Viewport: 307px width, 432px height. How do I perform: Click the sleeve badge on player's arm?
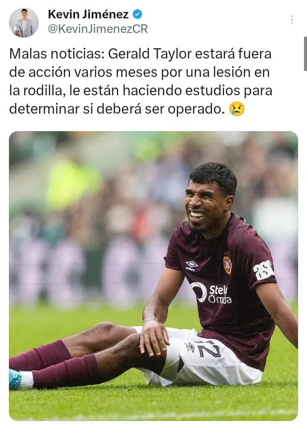coord(264,270)
